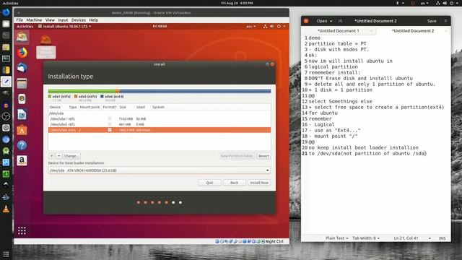Open the Install Ubuntu desktop shortcut

(46, 46)
